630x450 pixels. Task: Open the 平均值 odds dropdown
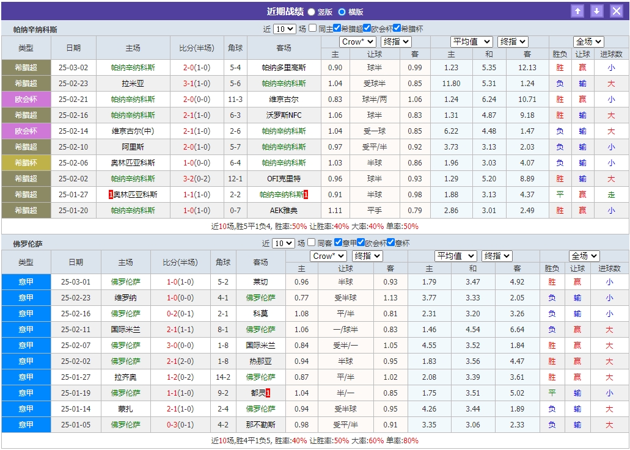471,42
